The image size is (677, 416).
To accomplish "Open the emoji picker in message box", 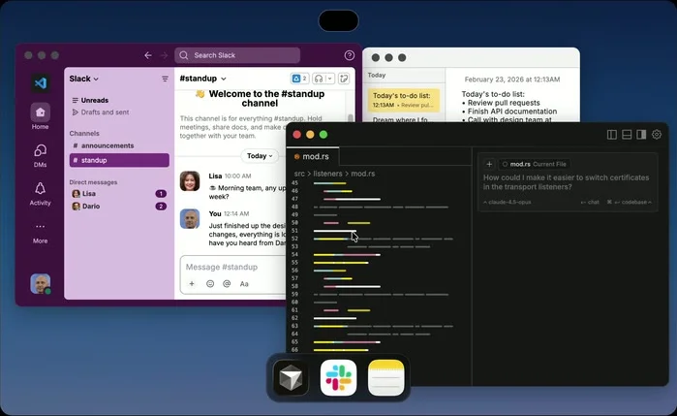I will click(x=210, y=284).
